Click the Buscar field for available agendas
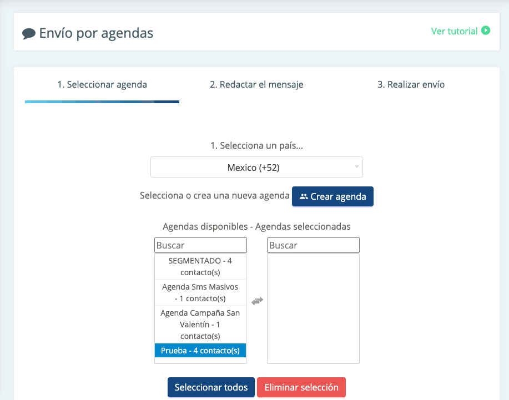The height and width of the screenshot is (400, 509). pyautogui.click(x=200, y=245)
